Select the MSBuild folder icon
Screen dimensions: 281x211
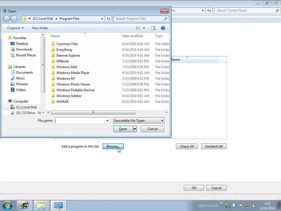(53, 61)
